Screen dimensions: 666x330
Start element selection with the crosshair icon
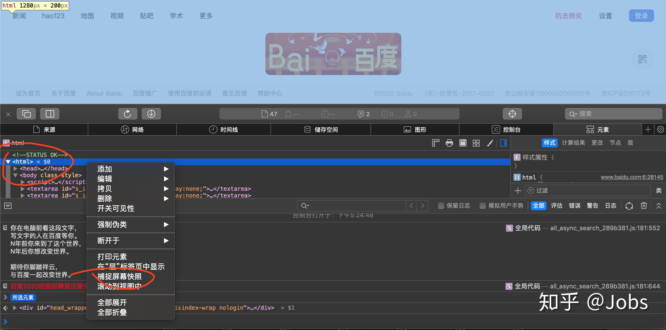click(x=512, y=114)
